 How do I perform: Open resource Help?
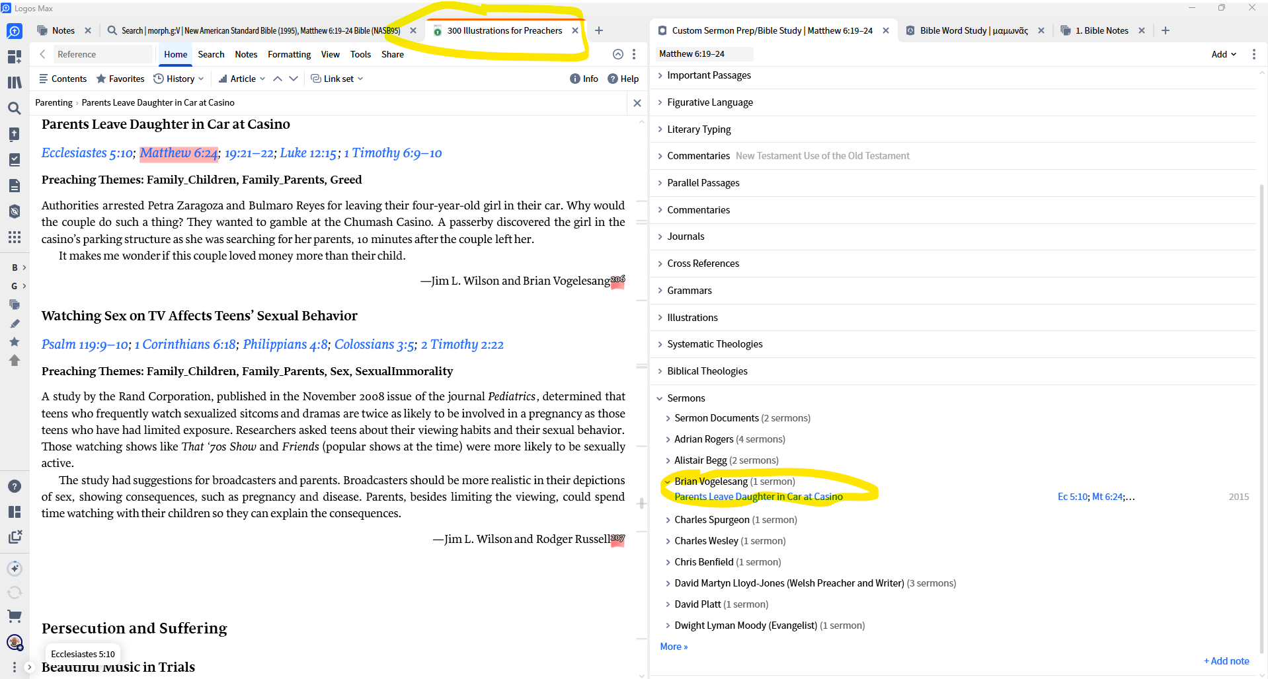click(623, 79)
